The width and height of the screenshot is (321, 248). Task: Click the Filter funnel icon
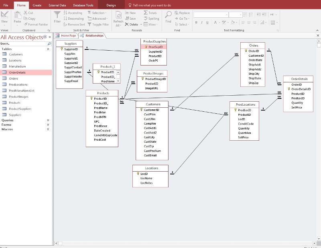point(57,15)
